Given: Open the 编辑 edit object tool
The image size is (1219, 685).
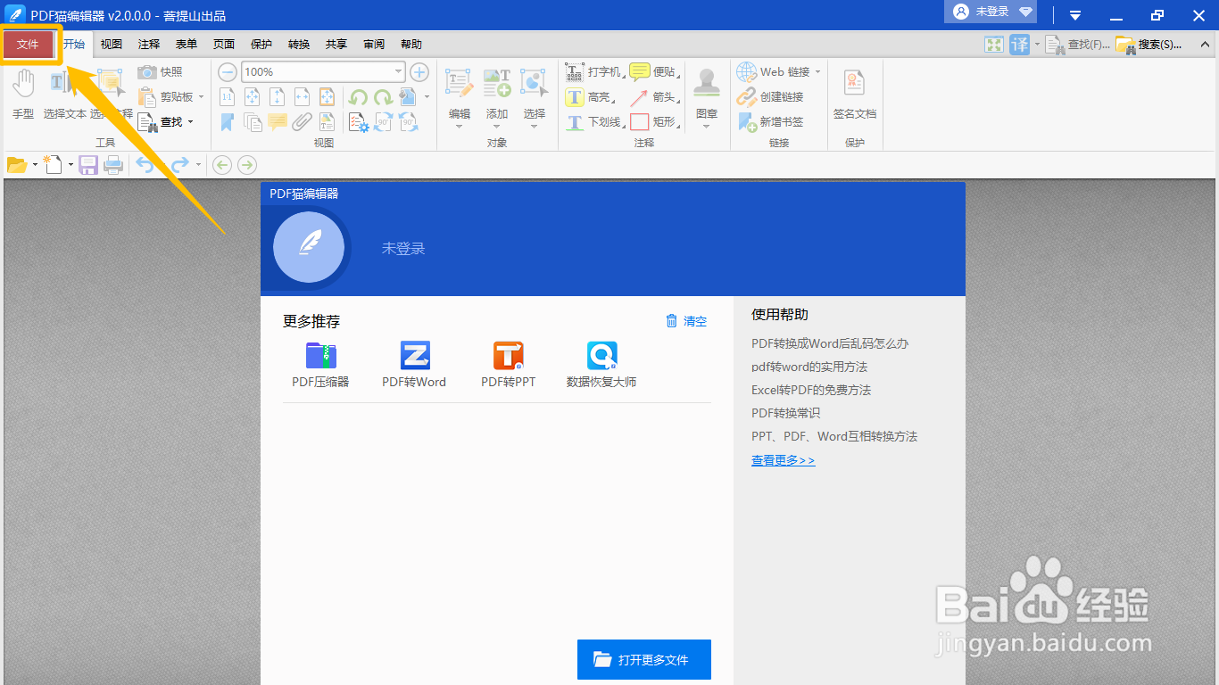Looking at the screenshot, I should 460,94.
